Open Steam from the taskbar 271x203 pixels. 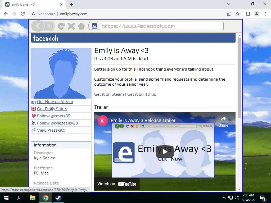tap(58, 198)
